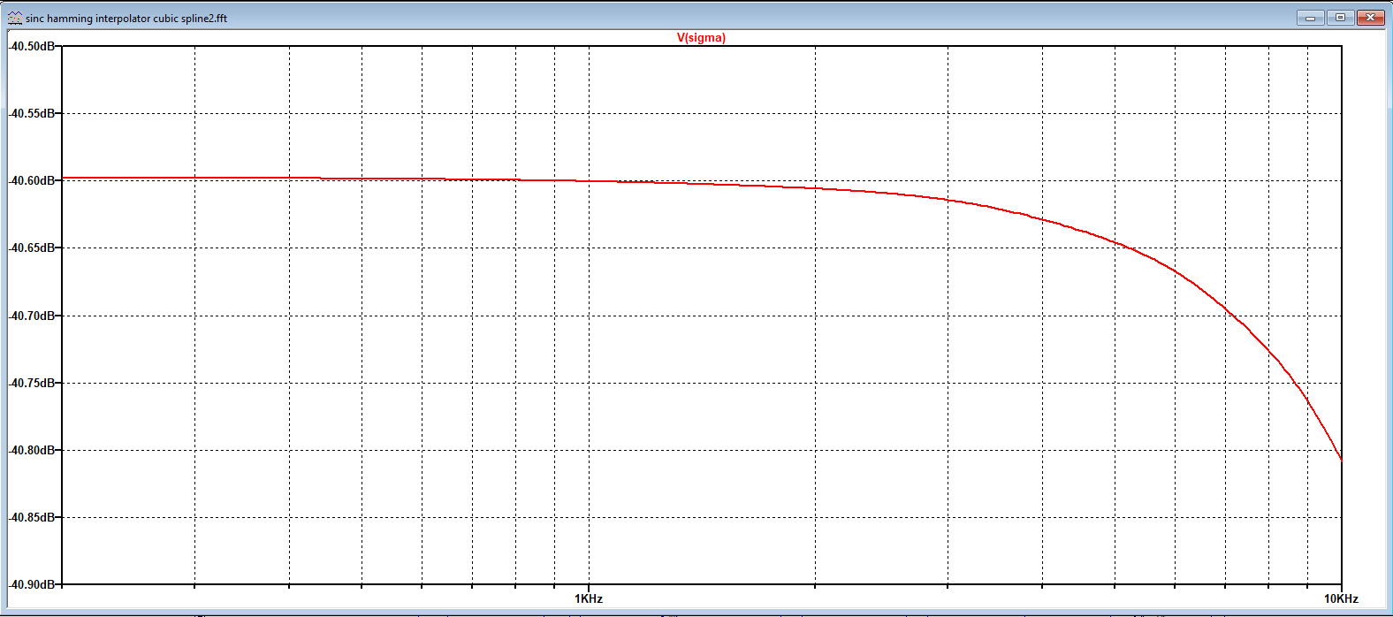Click the -40.90dB axis label
This screenshot has height=617, width=1393.
click(32, 584)
